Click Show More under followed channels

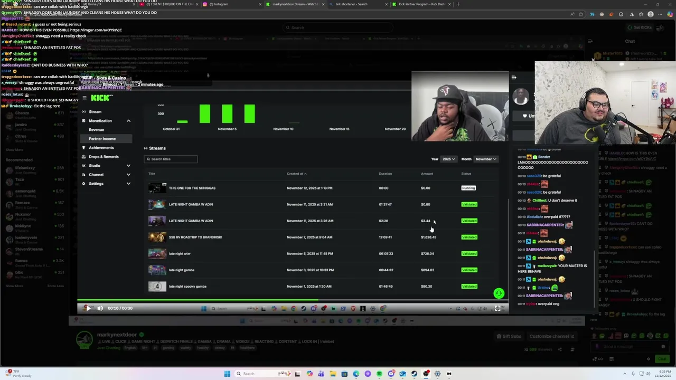pyautogui.click(x=14, y=150)
